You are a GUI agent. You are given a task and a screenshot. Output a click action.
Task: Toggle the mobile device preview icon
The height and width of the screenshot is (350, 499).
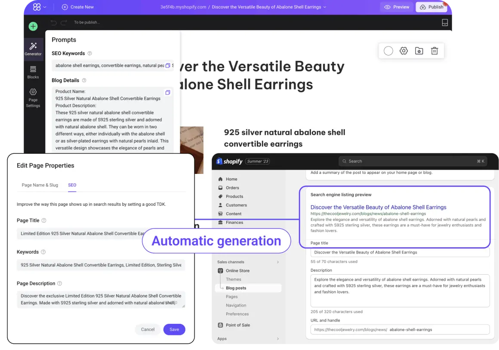pos(445,22)
